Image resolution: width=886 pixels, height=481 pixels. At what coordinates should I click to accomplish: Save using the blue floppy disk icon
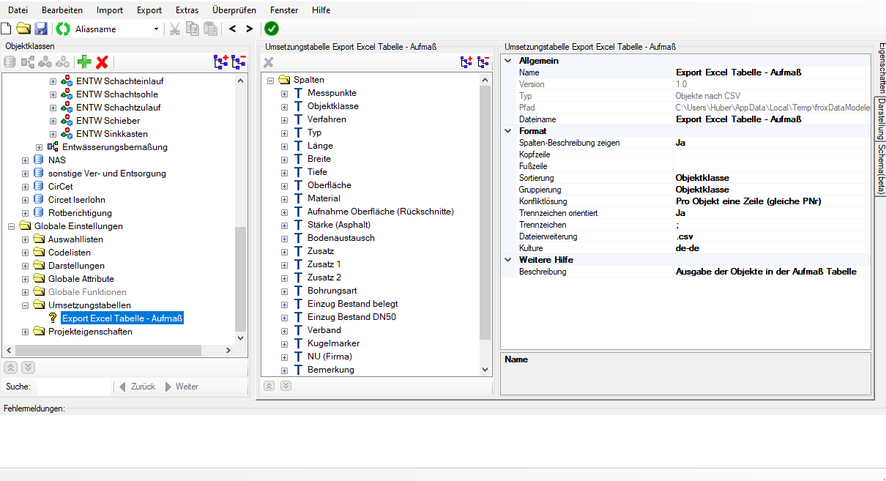click(41, 29)
